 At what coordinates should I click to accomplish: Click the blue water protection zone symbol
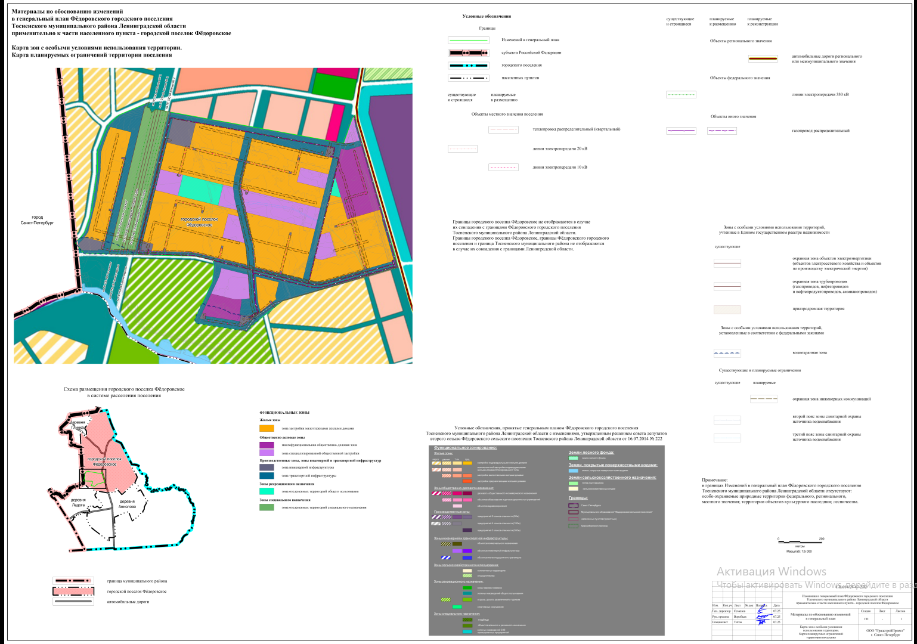(727, 353)
